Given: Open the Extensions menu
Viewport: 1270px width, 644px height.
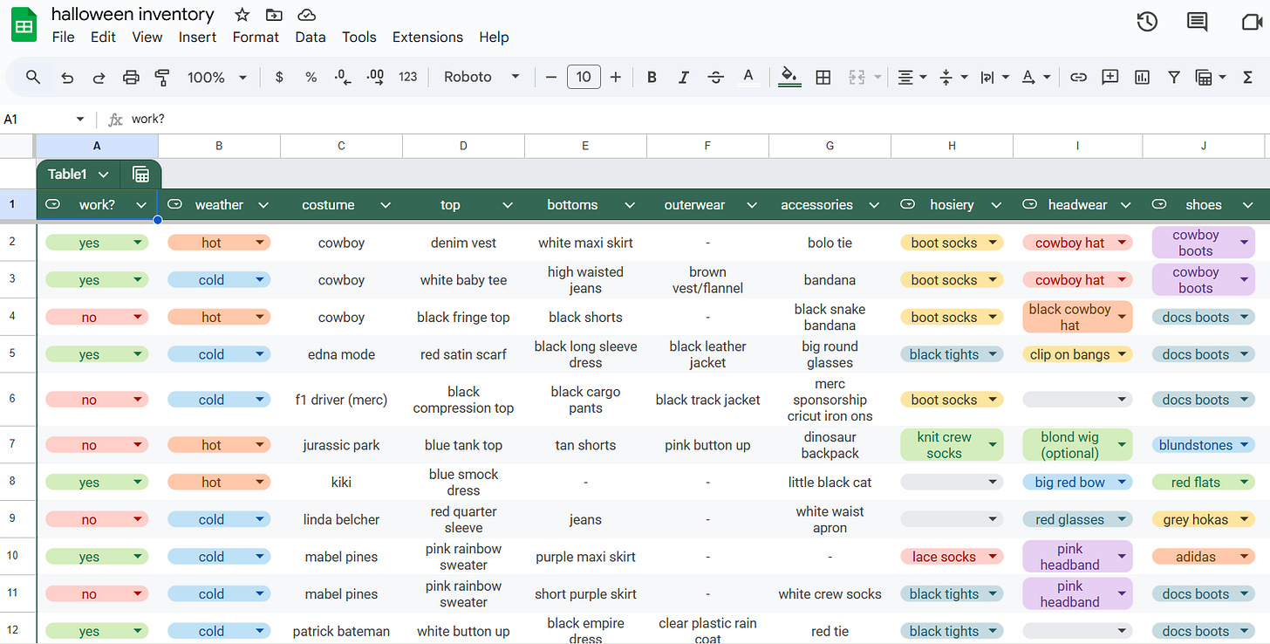Looking at the screenshot, I should [x=427, y=37].
